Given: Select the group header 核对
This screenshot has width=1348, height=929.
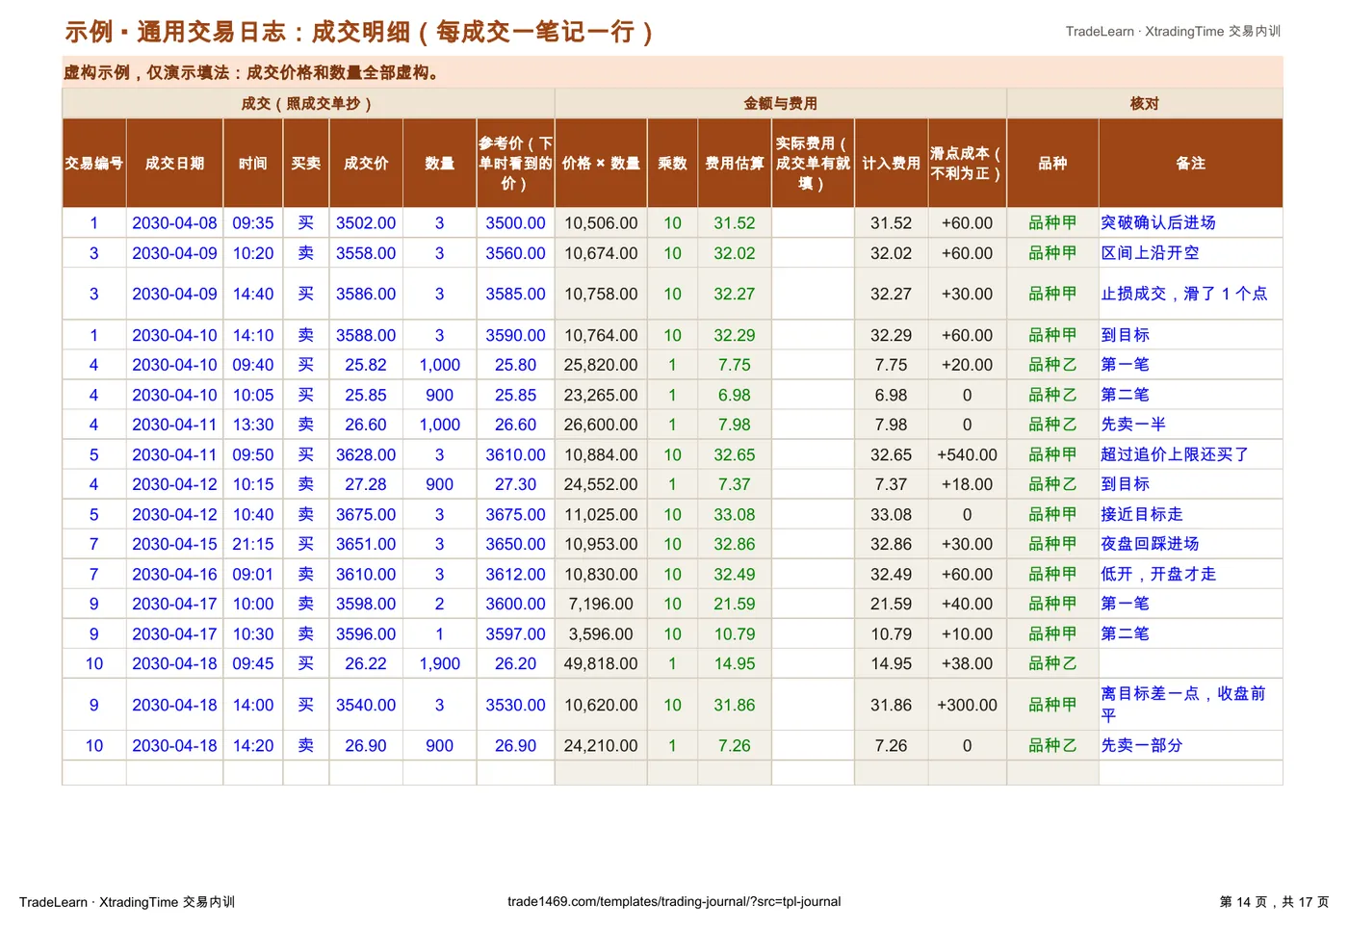Looking at the screenshot, I should [x=1145, y=103].
